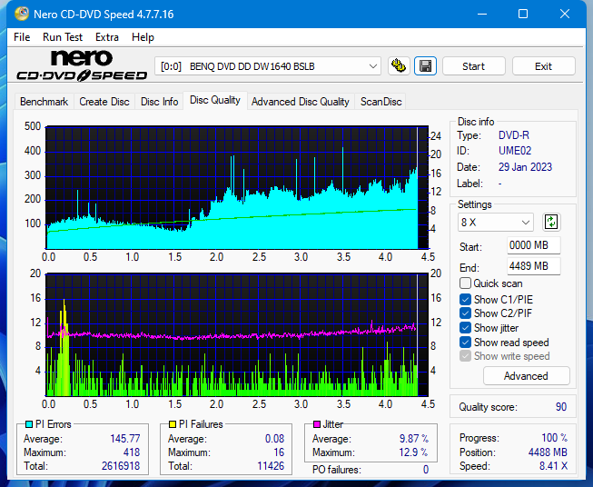Click the Exit button
The image size is (593, 487).
[543, 66]
